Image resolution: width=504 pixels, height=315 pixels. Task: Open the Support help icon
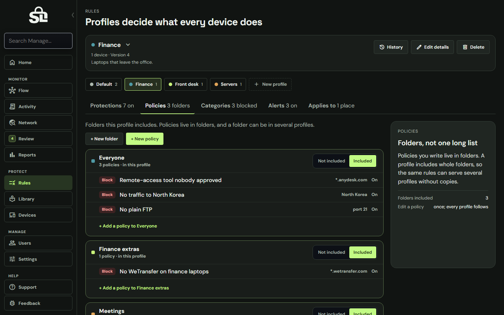coord(12,287)
